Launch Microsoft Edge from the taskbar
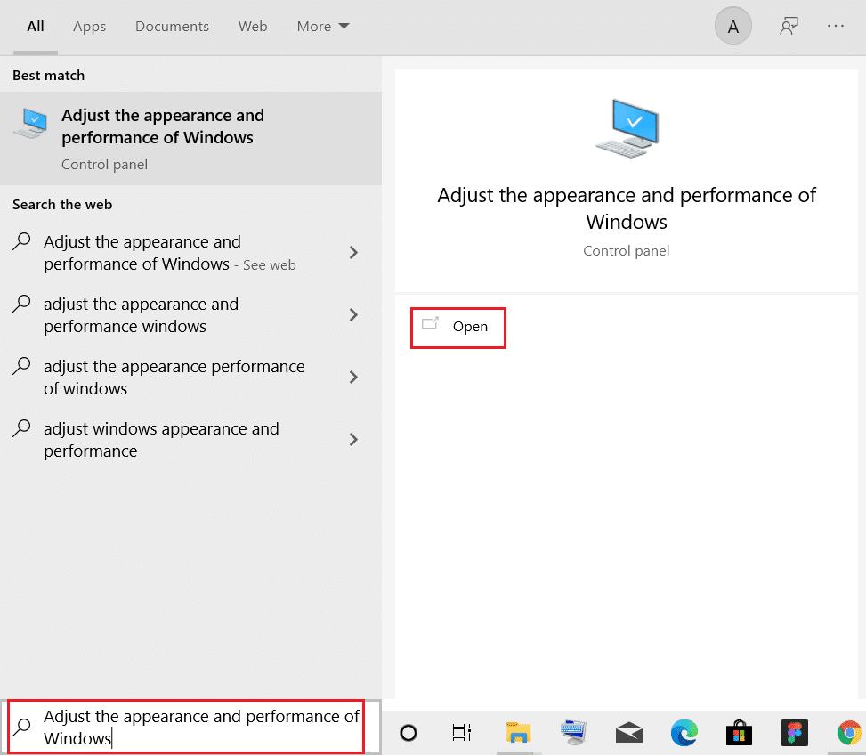The image size is (866, 756). point(684,733)
